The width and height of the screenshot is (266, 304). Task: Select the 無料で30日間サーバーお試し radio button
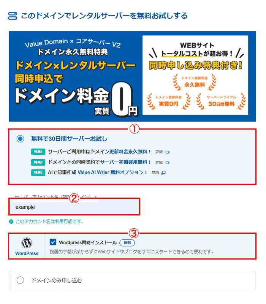pyautogui.click(x=20, y=139)
